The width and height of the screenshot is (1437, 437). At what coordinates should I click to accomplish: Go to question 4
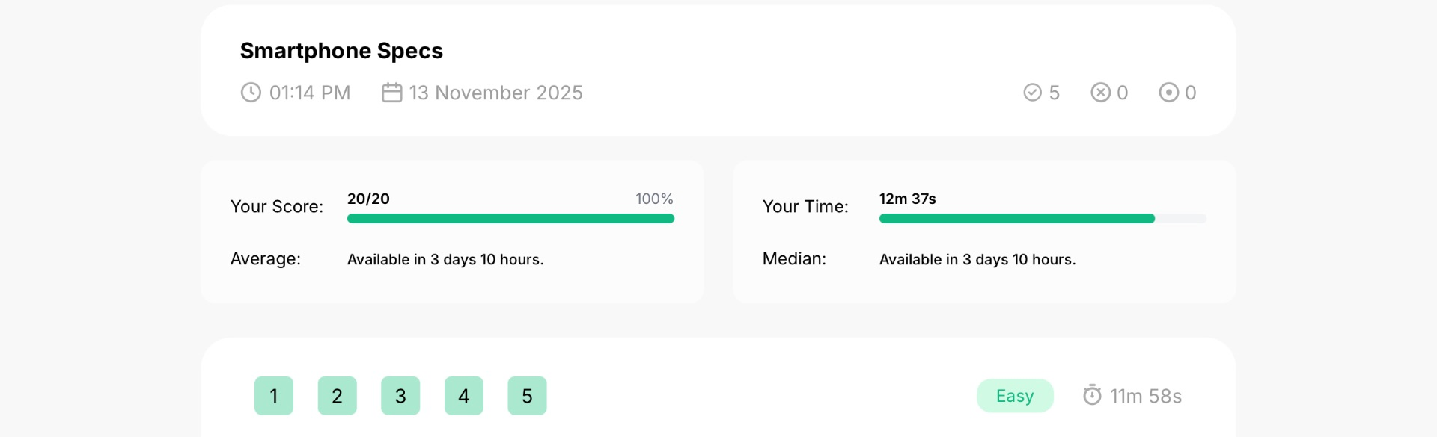coord(464,396)
